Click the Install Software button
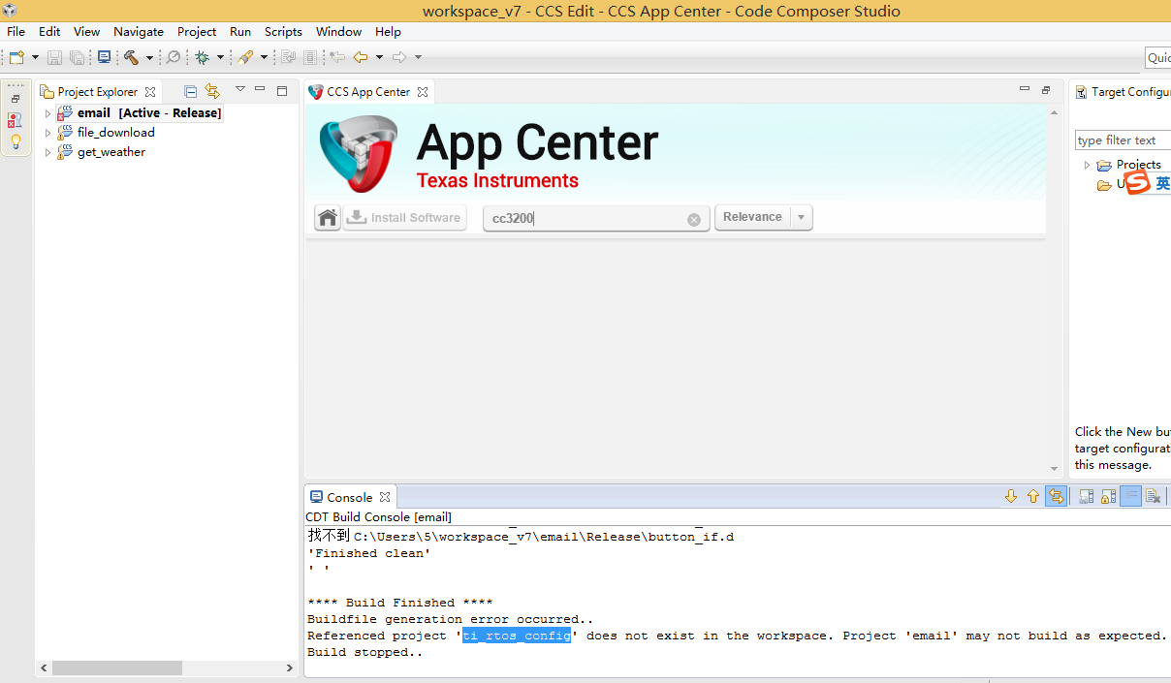The height and width of the screenshot is (683, 1171). [404, 217]
